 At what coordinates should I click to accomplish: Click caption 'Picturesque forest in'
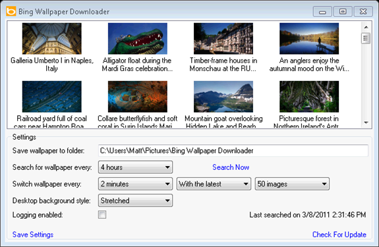(308, 119)
